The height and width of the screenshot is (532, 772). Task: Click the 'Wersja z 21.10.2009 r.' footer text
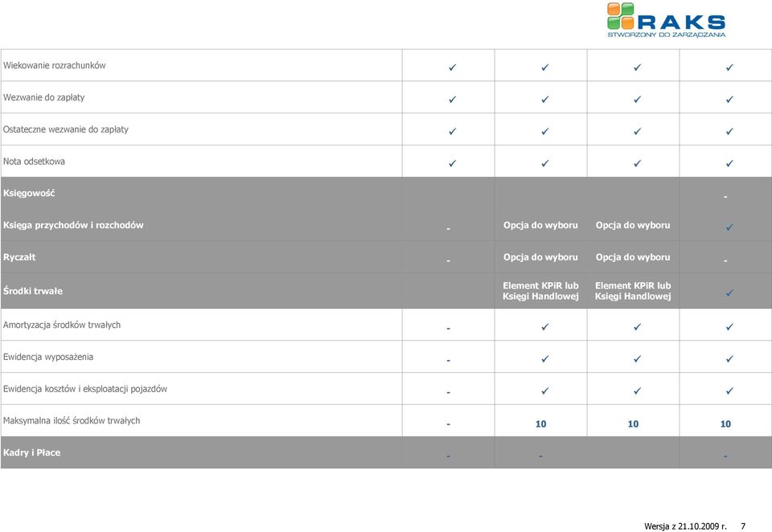point(685,526)
